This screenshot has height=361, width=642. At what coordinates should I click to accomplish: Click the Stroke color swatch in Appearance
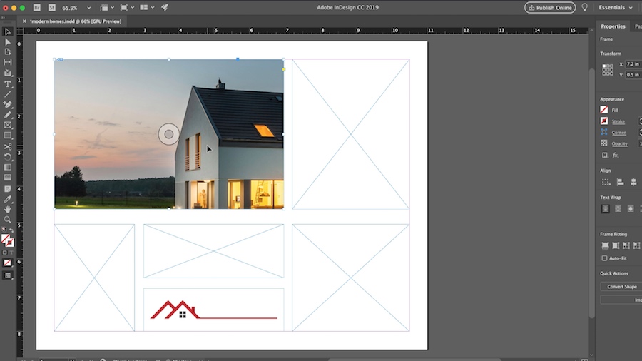(604, 121)
